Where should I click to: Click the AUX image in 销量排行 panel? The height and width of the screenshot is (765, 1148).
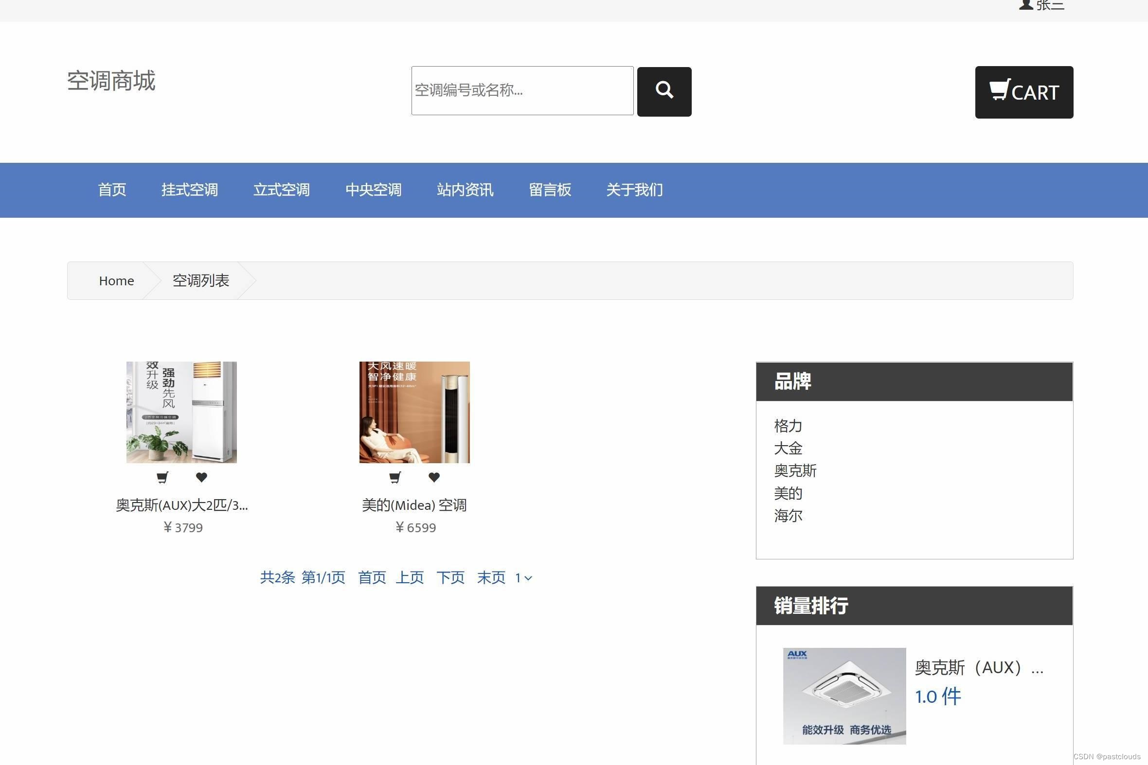[x=844, y=696]
